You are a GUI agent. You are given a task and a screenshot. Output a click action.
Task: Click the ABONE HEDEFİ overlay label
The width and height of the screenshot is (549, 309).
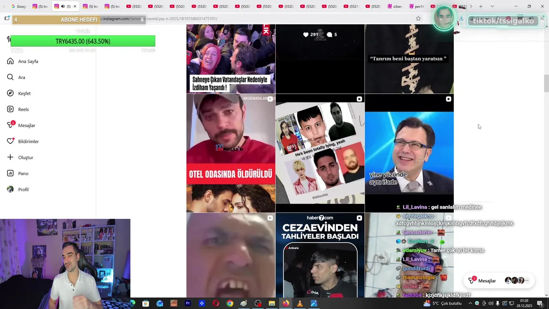pos(79,20)
